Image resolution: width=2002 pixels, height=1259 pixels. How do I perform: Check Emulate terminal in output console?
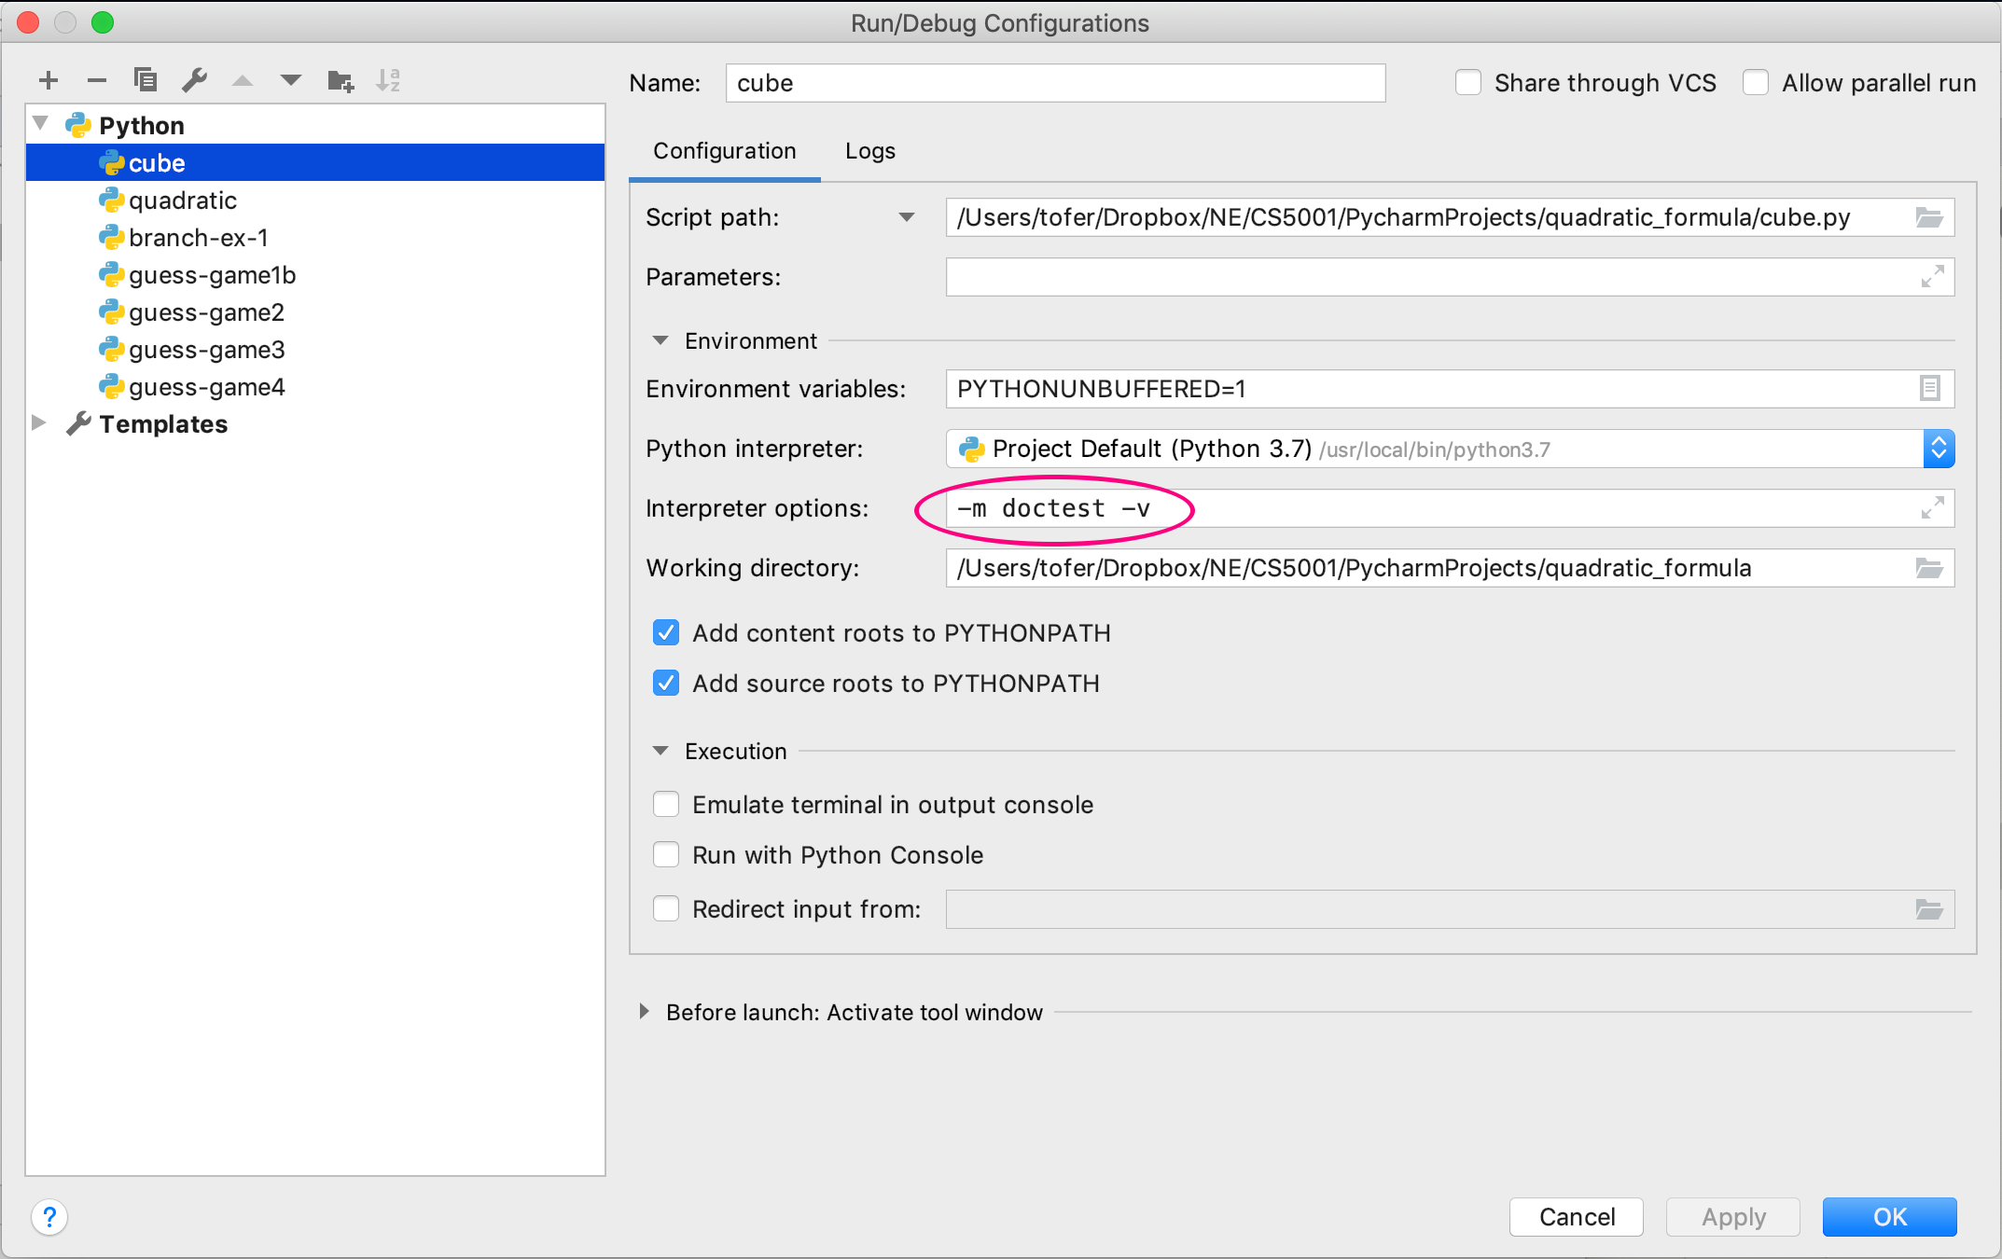[666, 805]
